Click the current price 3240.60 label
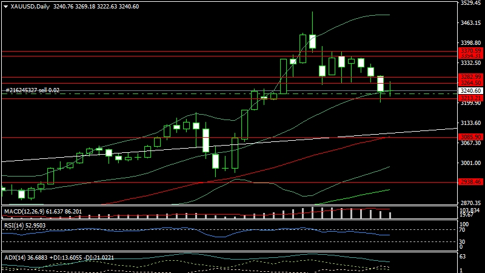Screen dimensions: 485x273 point(470,90)
